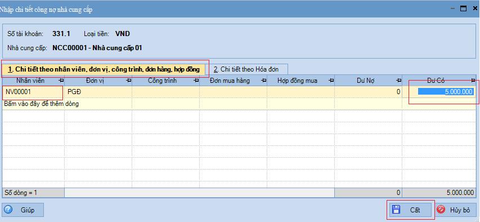This screenshot has width=480, height=222.
Task: Maximize the dialog window
Action: coord(464,8)
